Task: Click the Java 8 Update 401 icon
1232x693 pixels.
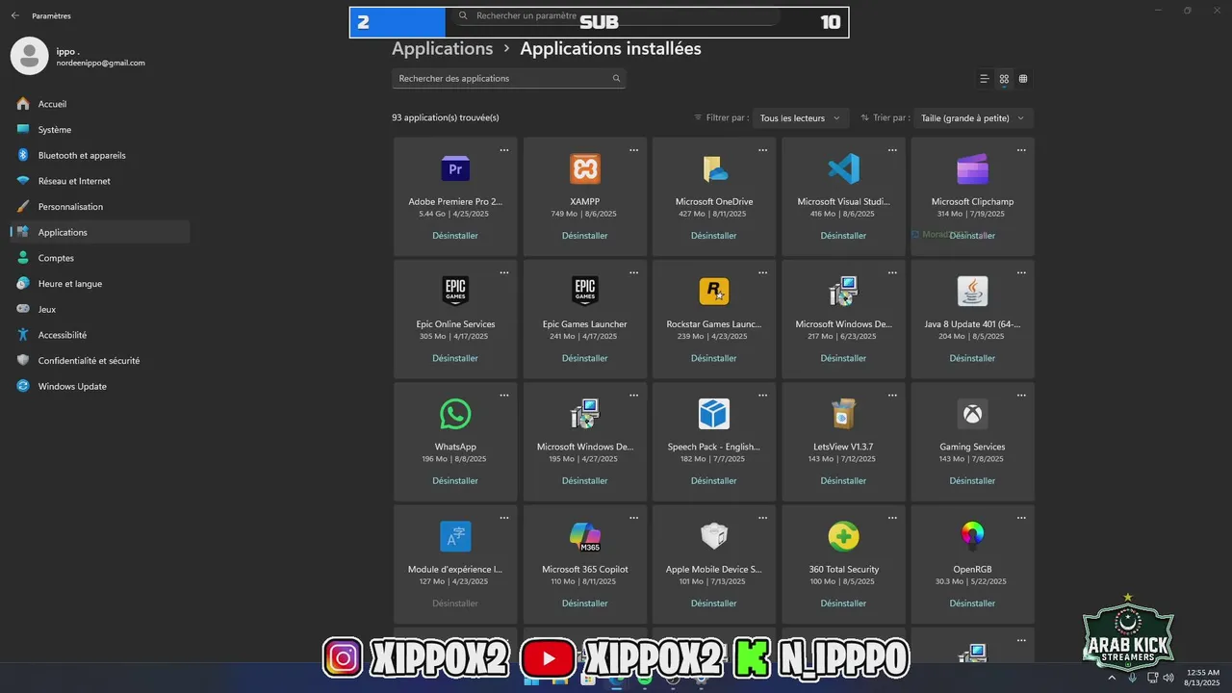Action: (972, 291)
